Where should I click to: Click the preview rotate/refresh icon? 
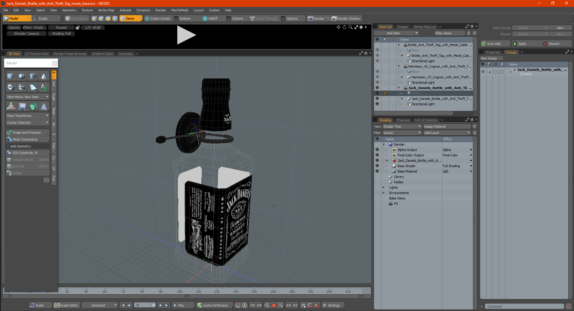[344, 27]
